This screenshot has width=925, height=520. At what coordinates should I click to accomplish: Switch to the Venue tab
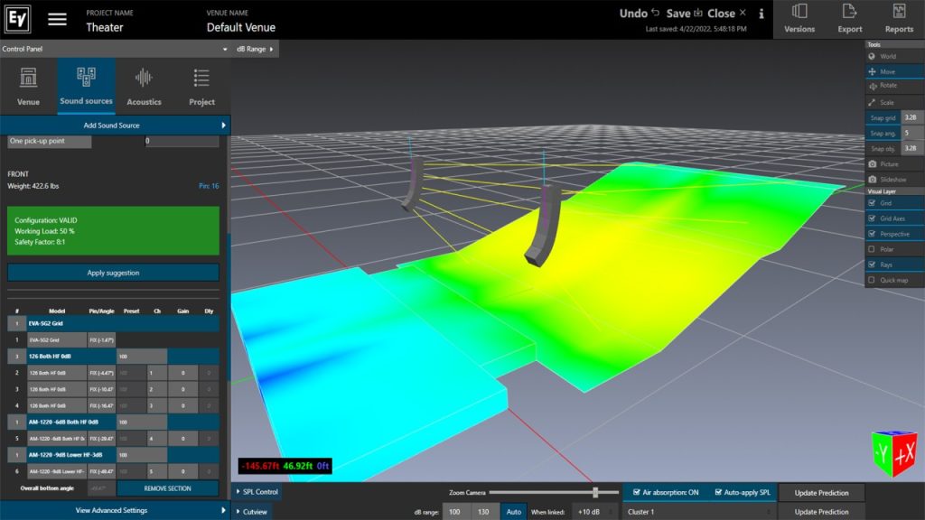click(28, 87)
